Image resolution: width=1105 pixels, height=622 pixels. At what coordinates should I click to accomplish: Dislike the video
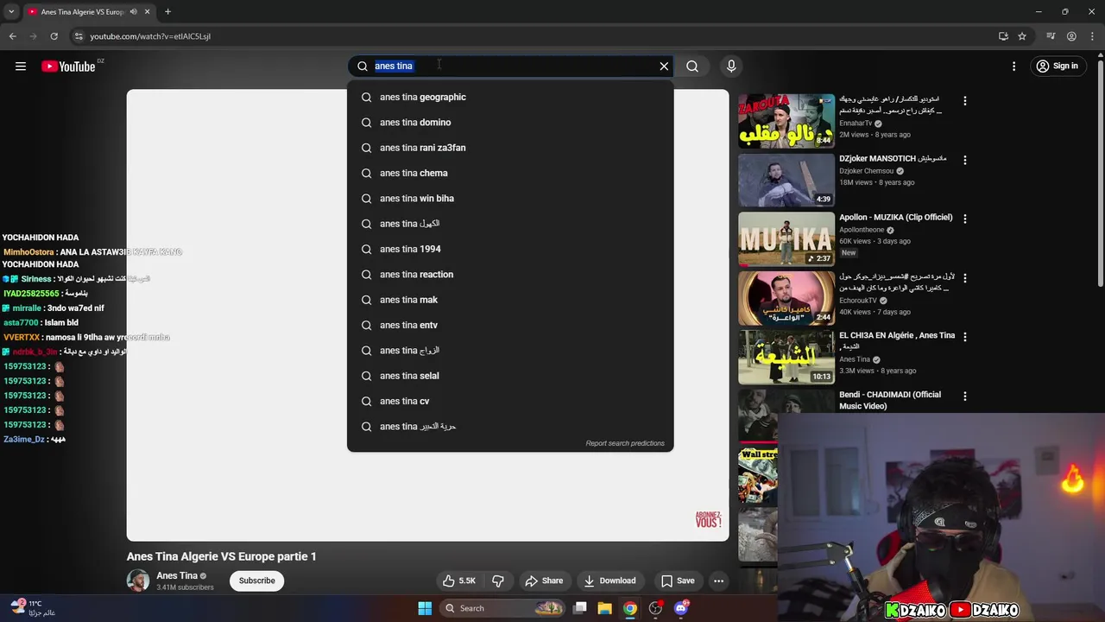[x=498, y=581]
